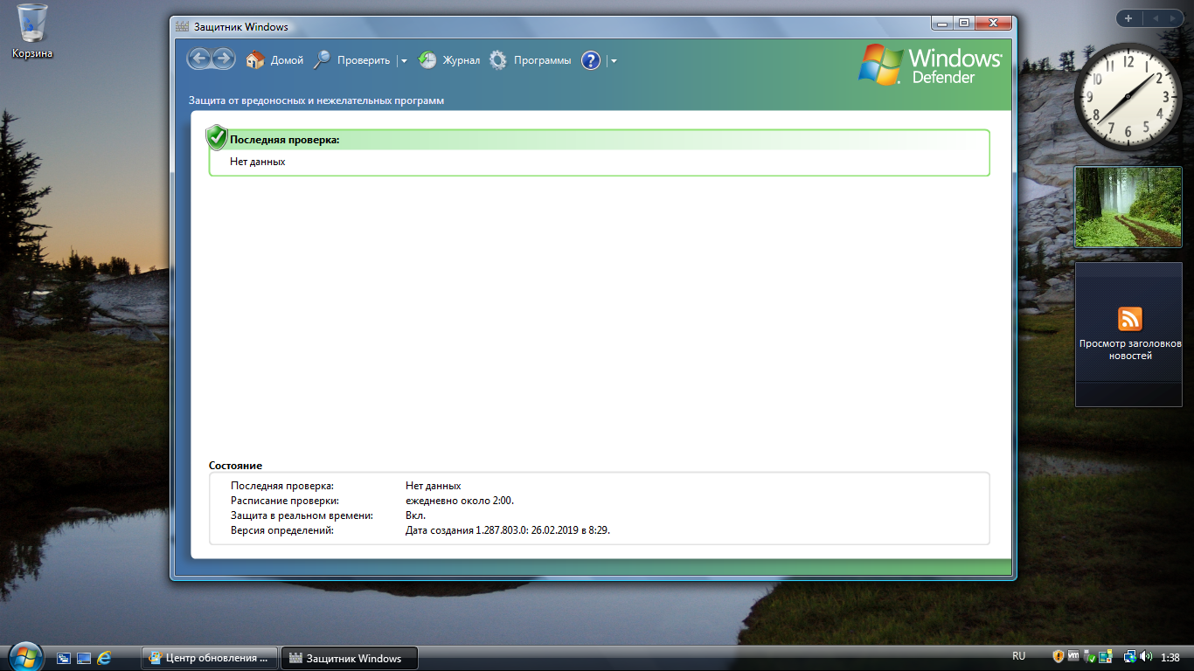Click the Последняя проверка header text
Viewport: 1194px width, 671px height.
pyautogui.click(x=284, y=140)
